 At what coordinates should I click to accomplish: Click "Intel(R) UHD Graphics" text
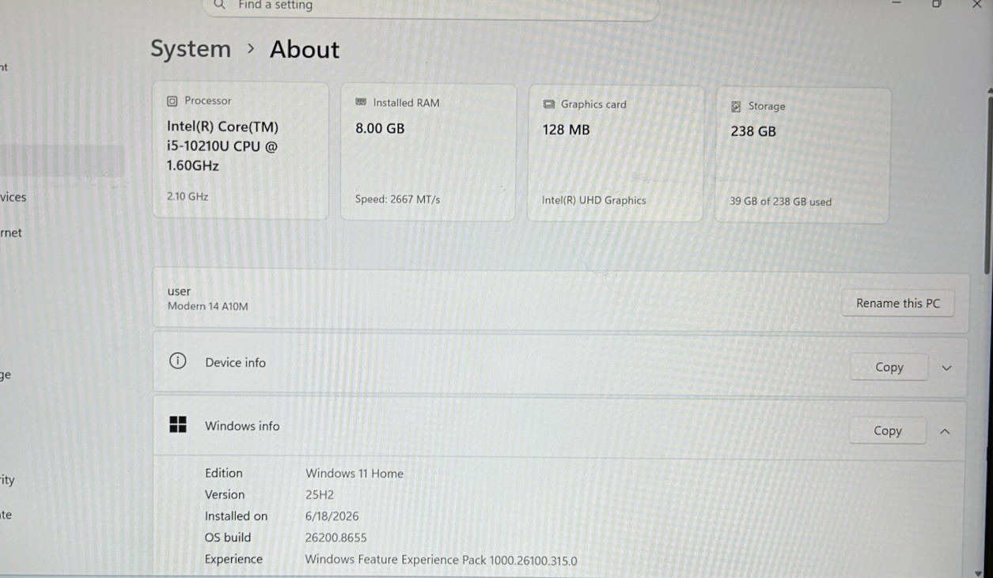tap(594, 201)
